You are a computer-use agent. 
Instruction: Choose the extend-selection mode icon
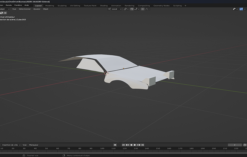[1, 13]
